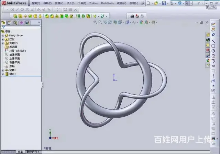The image size is (220, 154).
Task: Open the 說明(H) help menu
Action: [134, 3]
